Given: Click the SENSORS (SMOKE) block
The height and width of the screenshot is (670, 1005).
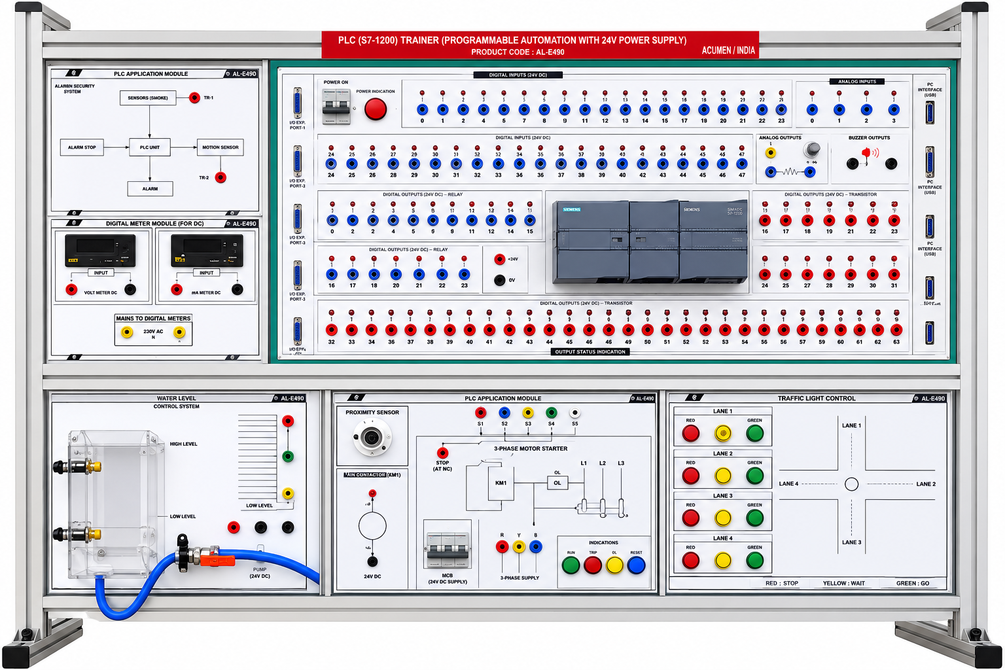Looking at the screenshot, I should coord(148,98).
